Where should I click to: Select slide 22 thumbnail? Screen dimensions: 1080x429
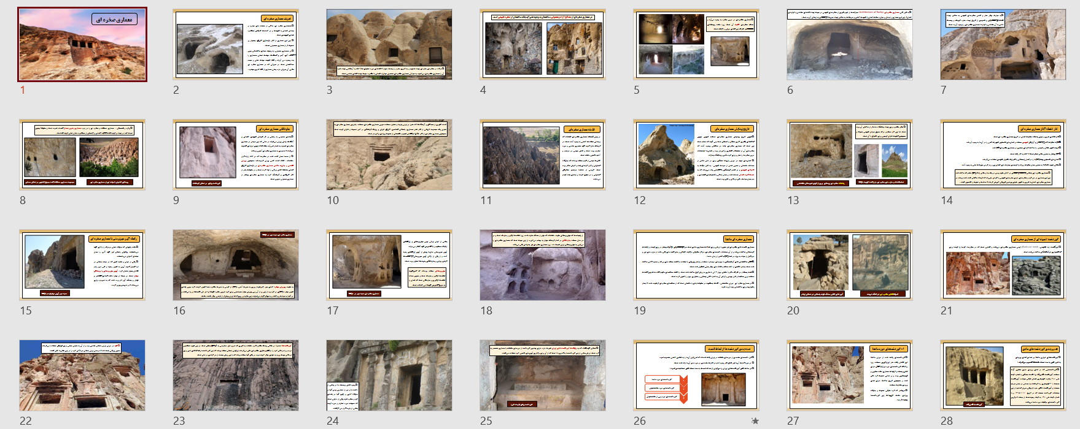[82, 375]
